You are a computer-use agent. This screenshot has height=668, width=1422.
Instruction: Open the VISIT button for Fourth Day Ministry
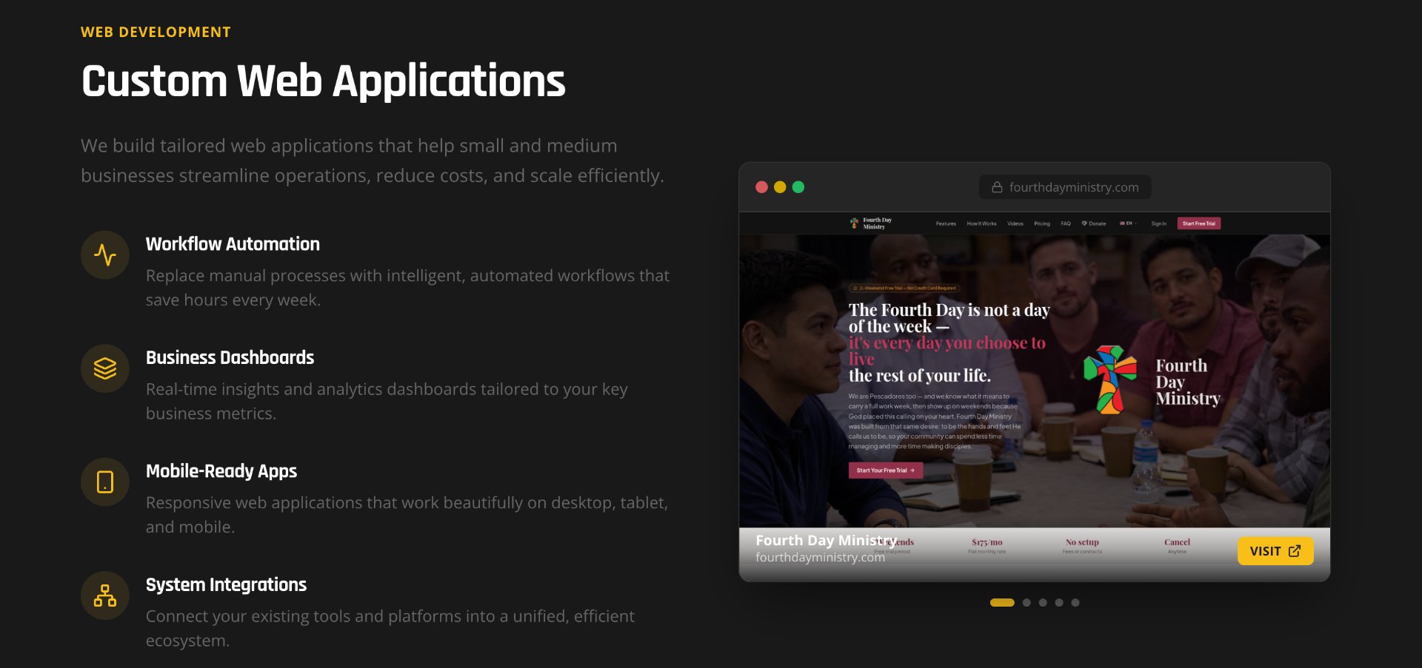(1275, 551)
